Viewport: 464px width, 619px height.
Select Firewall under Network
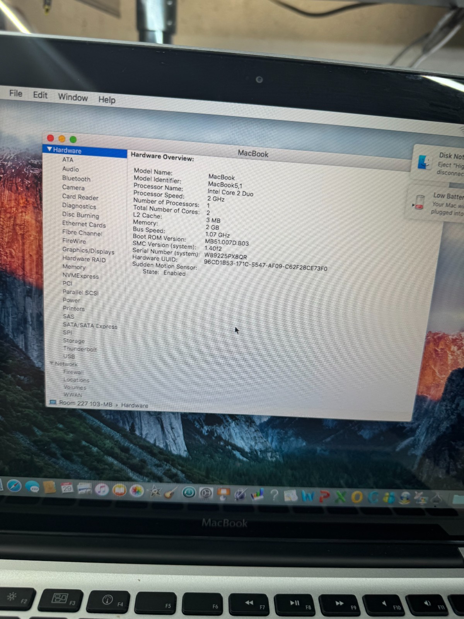click(73, 372)
